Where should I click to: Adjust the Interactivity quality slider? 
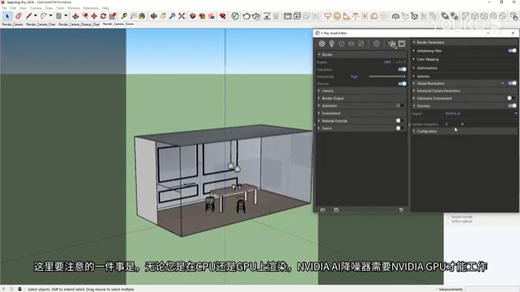click(387, 77)
